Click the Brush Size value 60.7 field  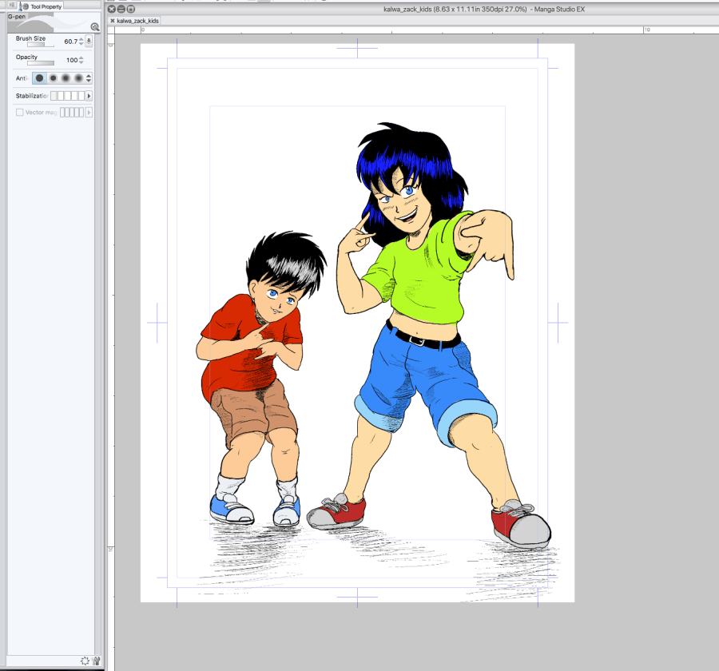click(x=70, y=41)
